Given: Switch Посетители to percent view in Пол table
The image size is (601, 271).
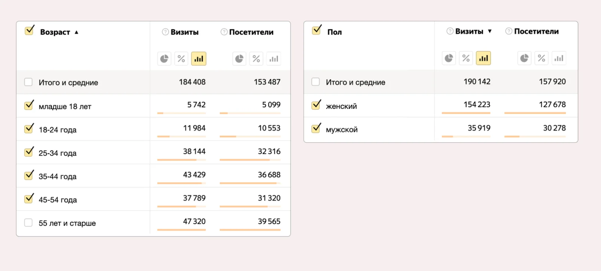Looking at the screenshot, I should 542,58.
